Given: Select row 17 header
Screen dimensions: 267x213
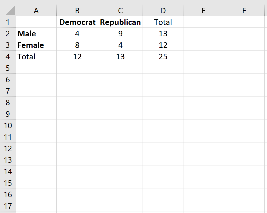Looking at the screenshot, I should coord(8,206).
